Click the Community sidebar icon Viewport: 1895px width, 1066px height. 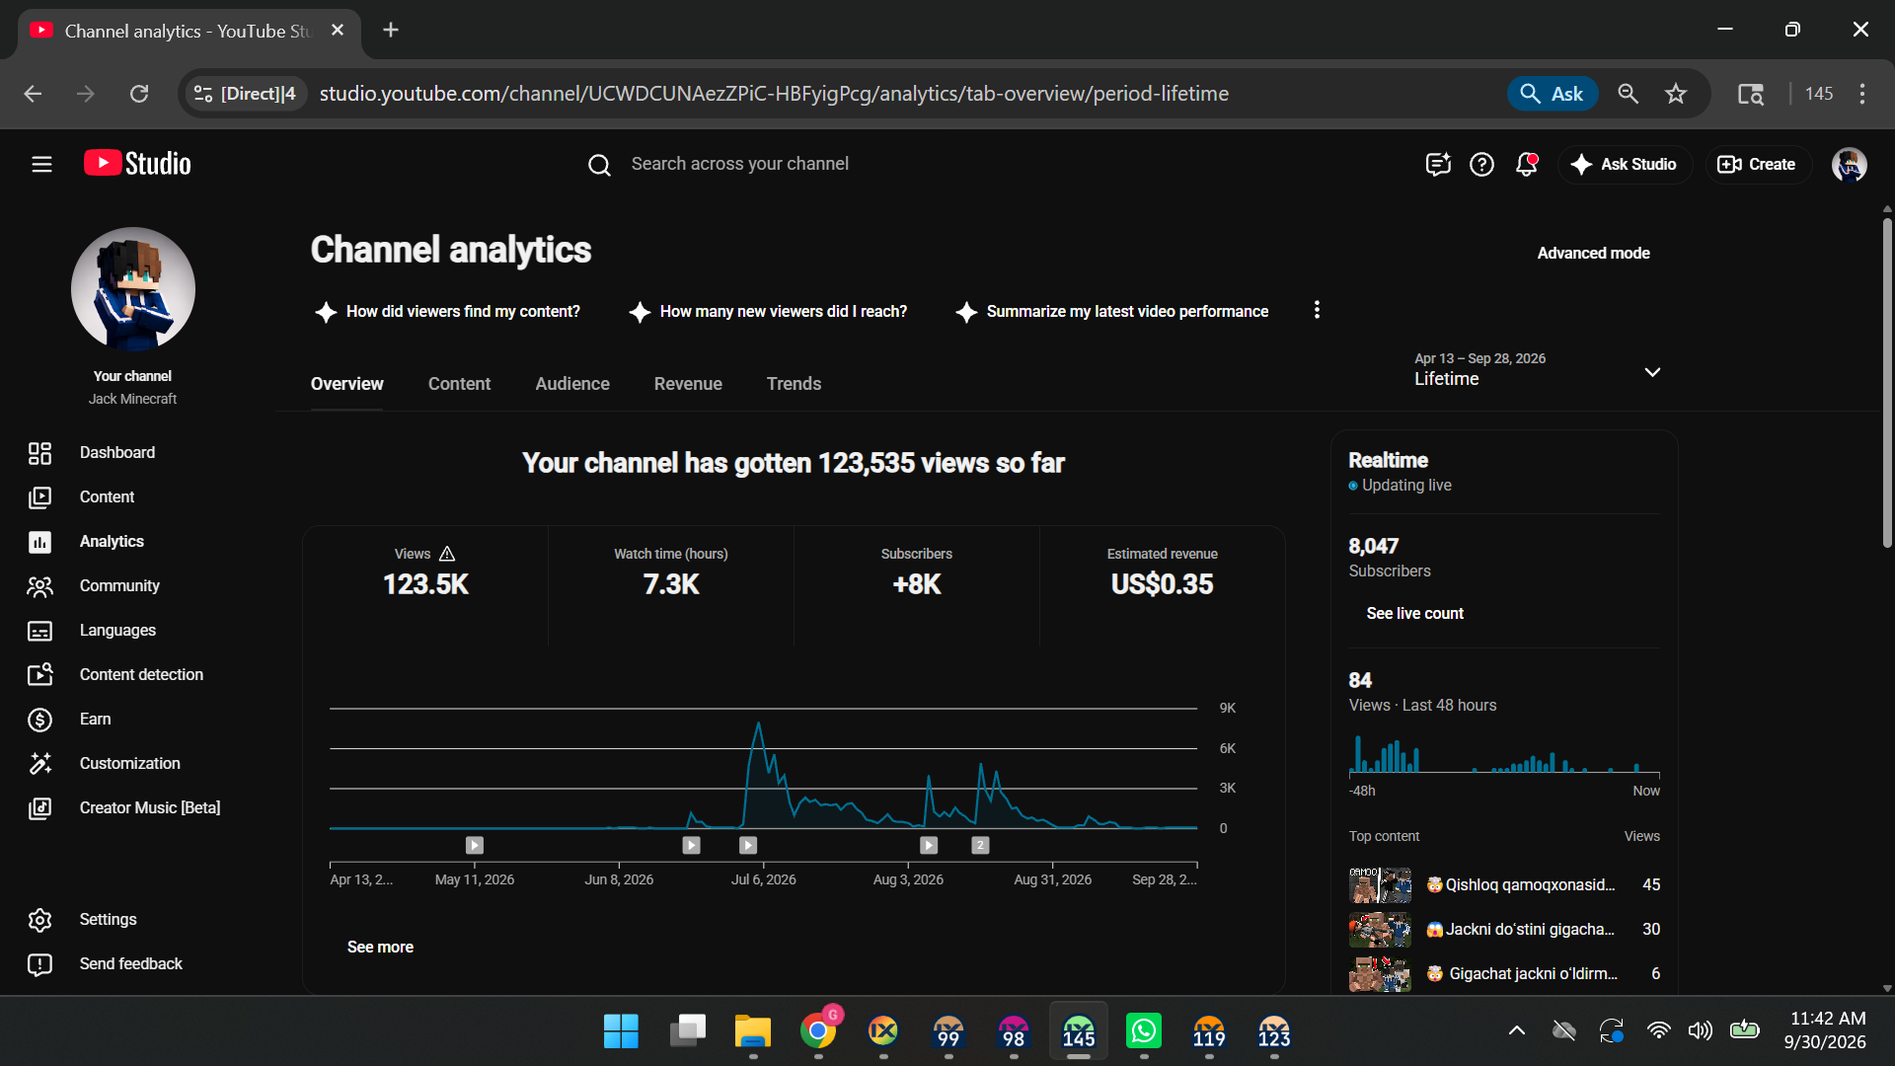[39, 586]
